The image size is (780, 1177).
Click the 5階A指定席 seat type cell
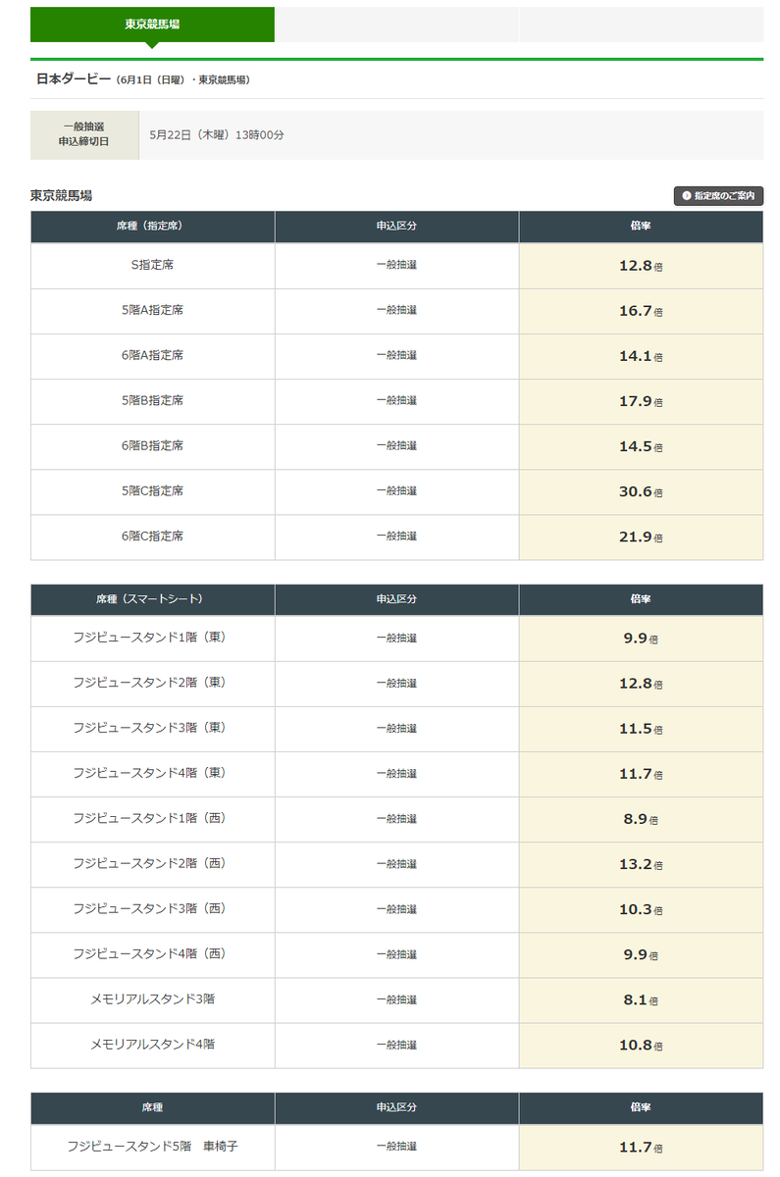point(152,311)
